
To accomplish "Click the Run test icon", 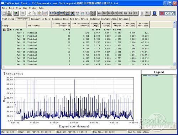I will click(16, 13).
